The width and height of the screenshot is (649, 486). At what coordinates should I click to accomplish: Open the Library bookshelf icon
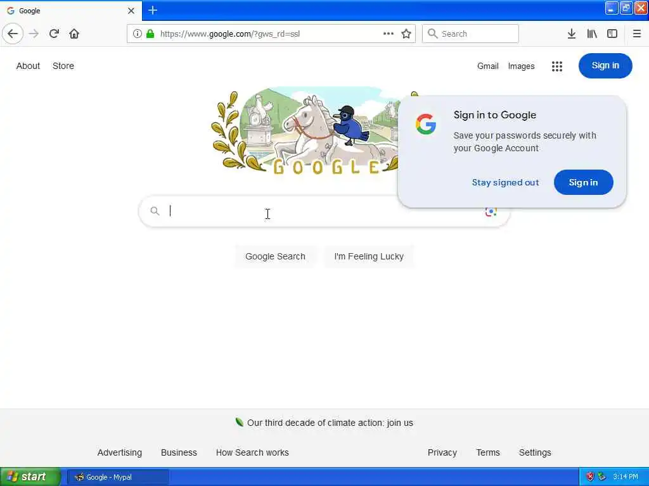click(592, 34)
